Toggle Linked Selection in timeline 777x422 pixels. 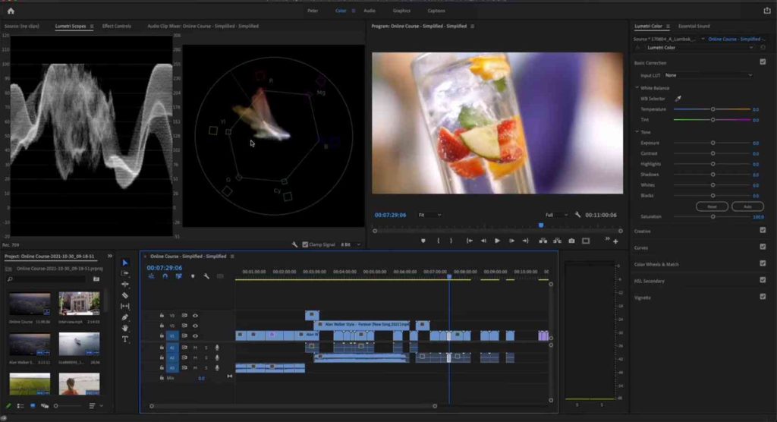point(178,276)
